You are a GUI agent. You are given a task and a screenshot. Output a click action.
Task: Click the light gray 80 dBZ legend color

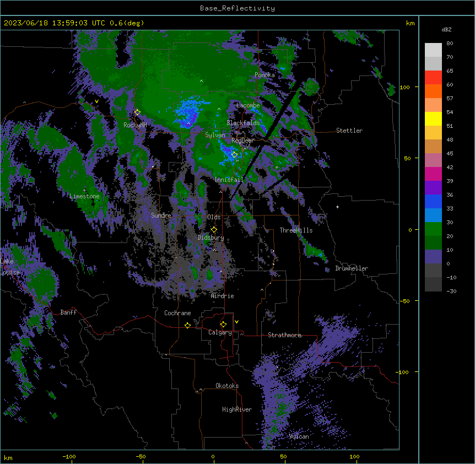433,50
